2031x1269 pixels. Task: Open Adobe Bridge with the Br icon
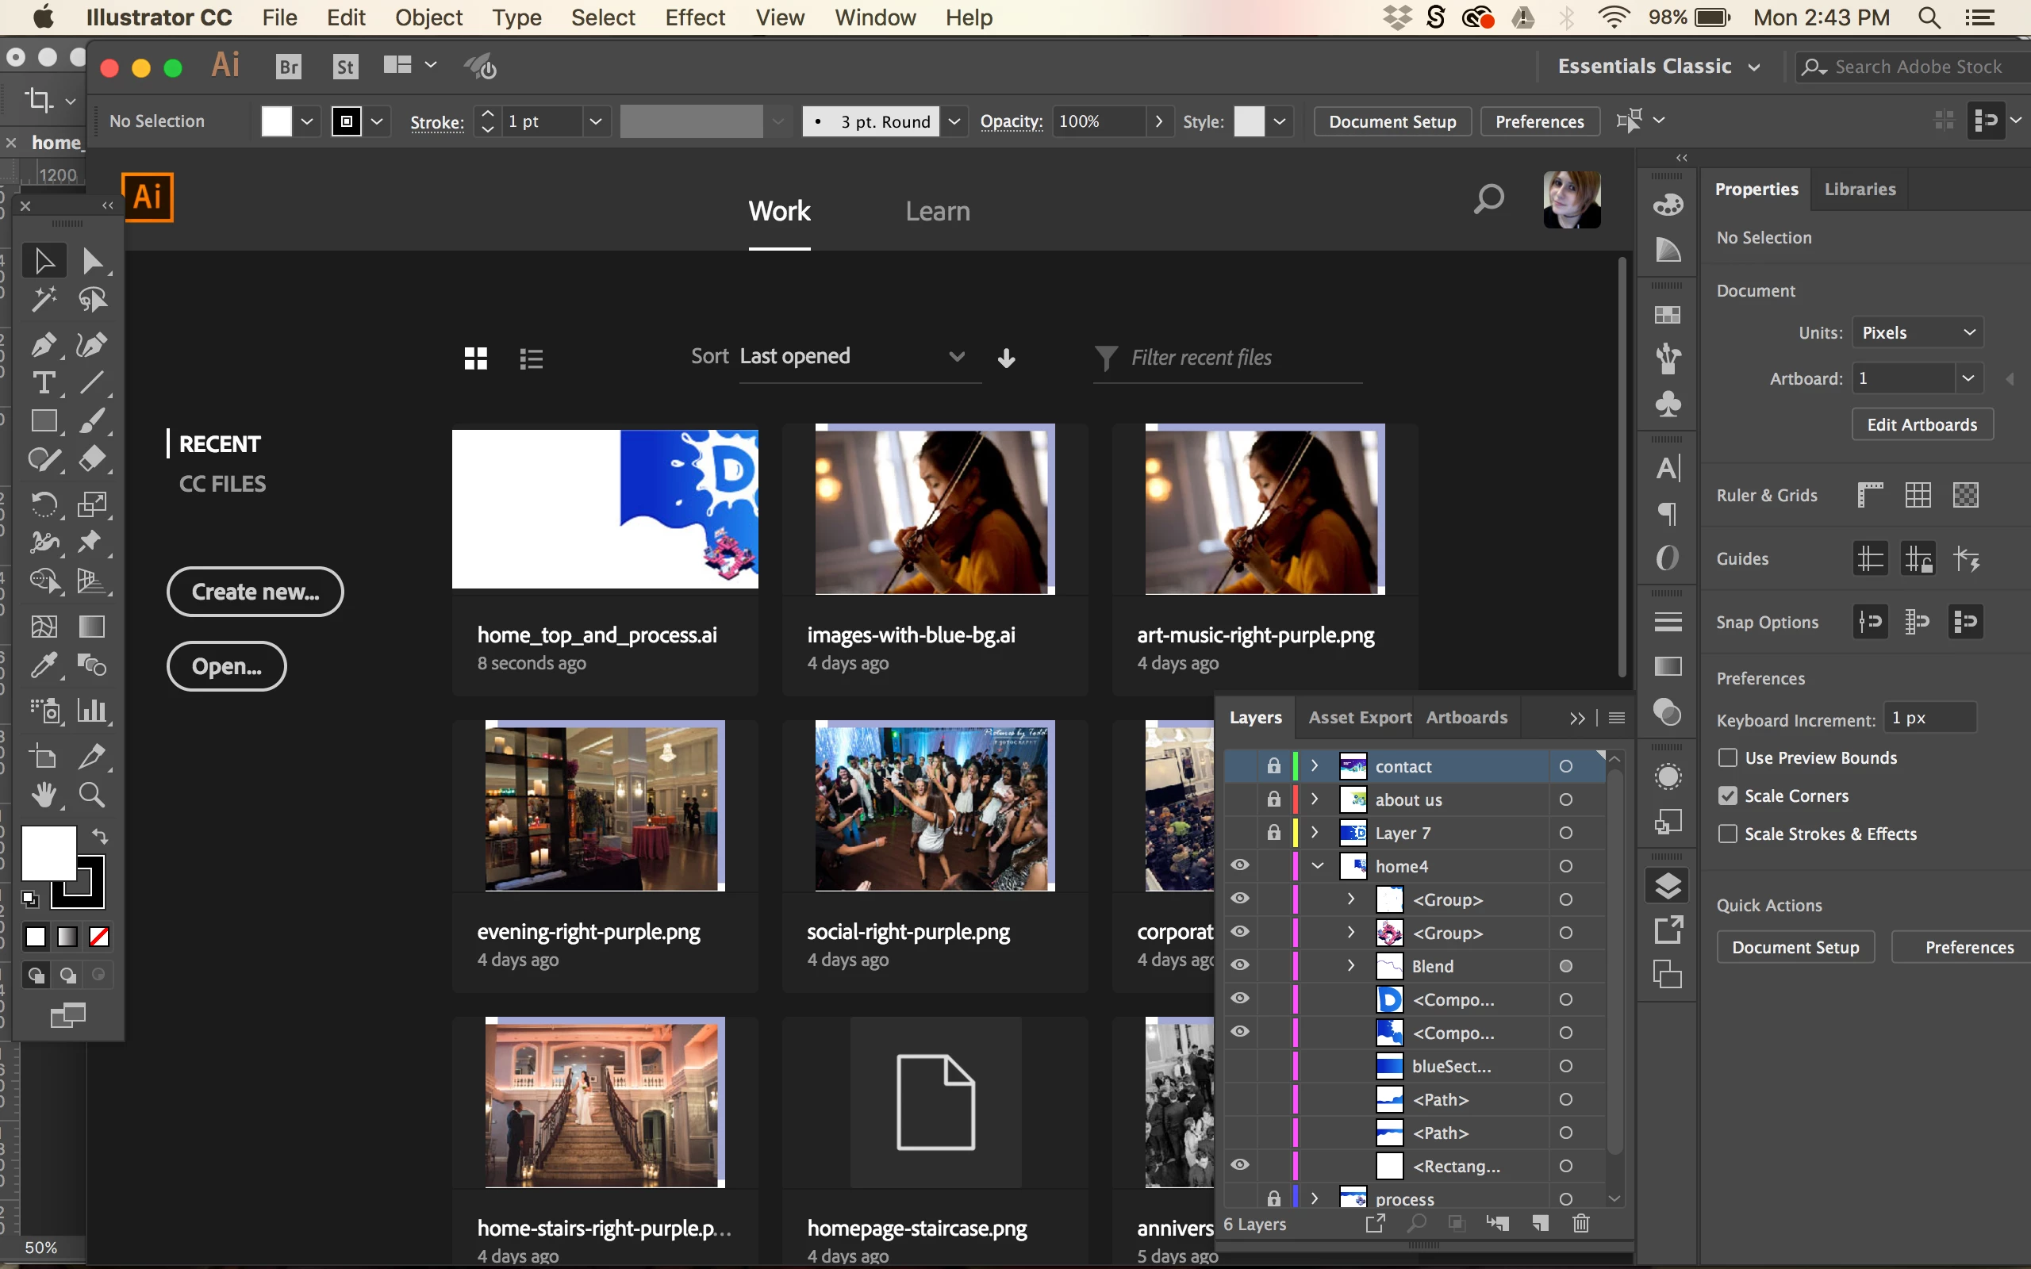288,67
